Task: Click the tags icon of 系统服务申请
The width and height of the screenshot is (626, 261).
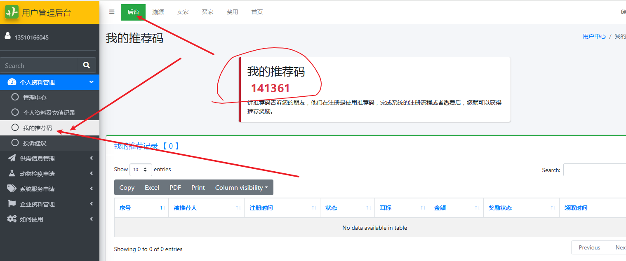Action: (12, 189)
